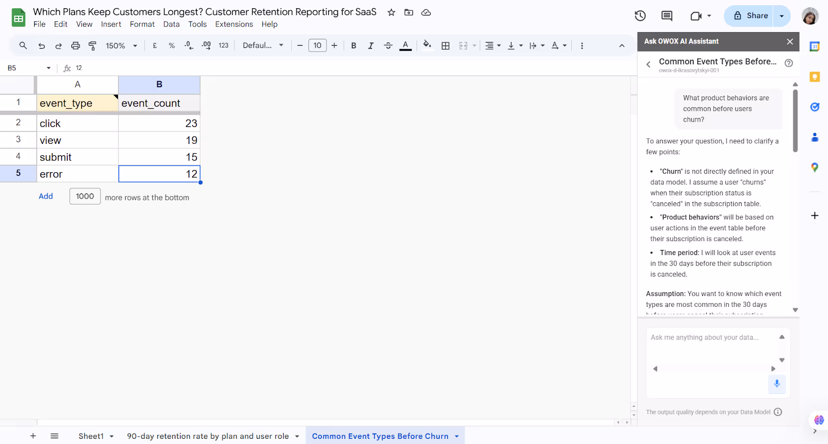Open the Extensions menu
The width and height of the screenshot is (828, 444).
(x=234, y=24)
